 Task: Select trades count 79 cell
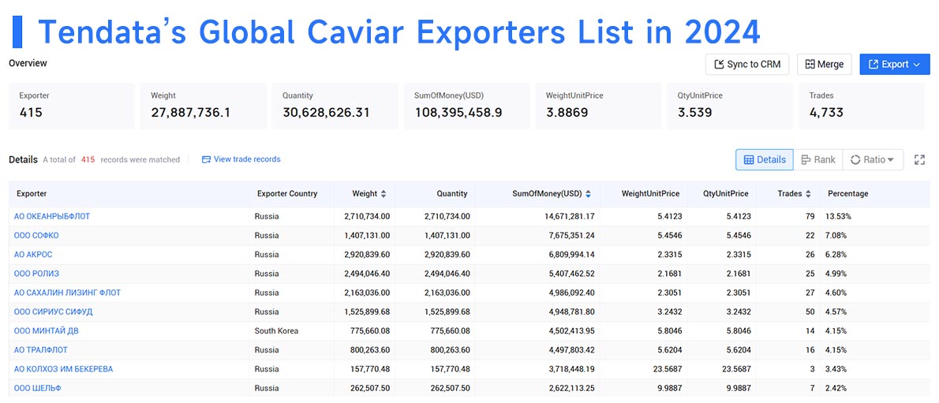[810, 216]
